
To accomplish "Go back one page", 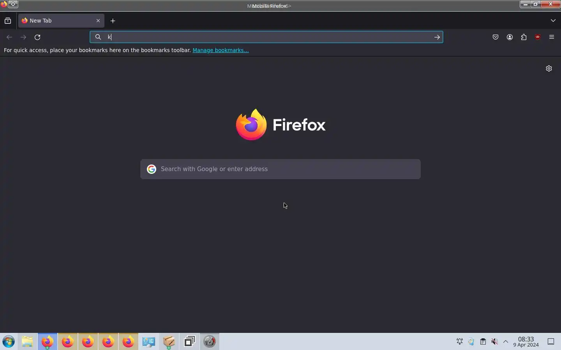I will pos(9,37).
